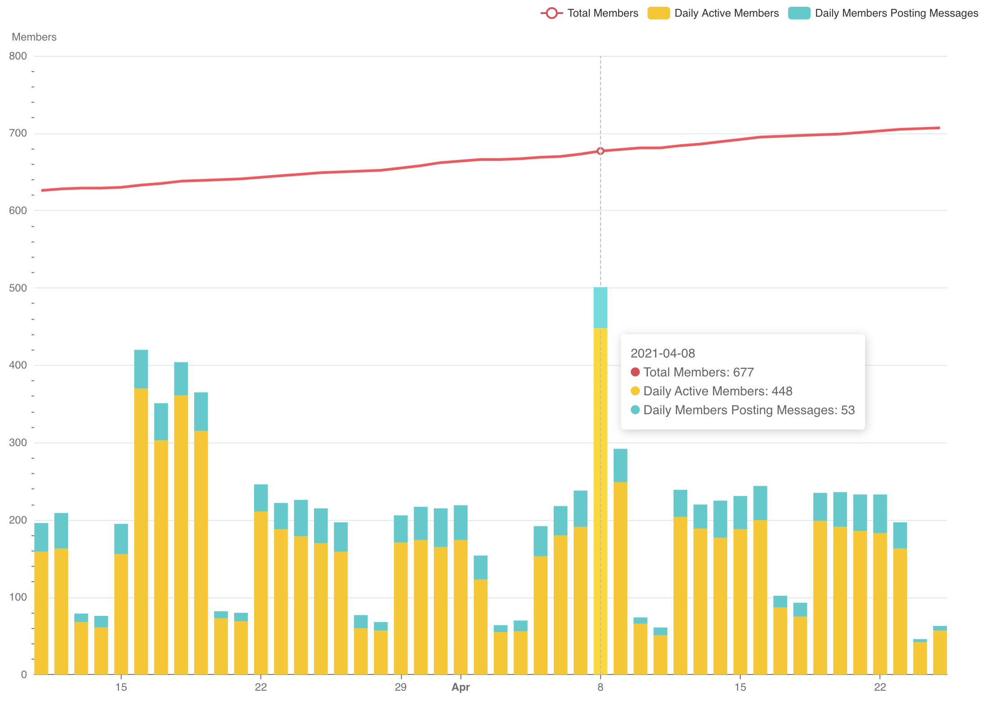Image resolution: width=984 pixels, height=706 pixels.
Task: Toggle the Total Members series in the legend
Action: coord(604,13)
